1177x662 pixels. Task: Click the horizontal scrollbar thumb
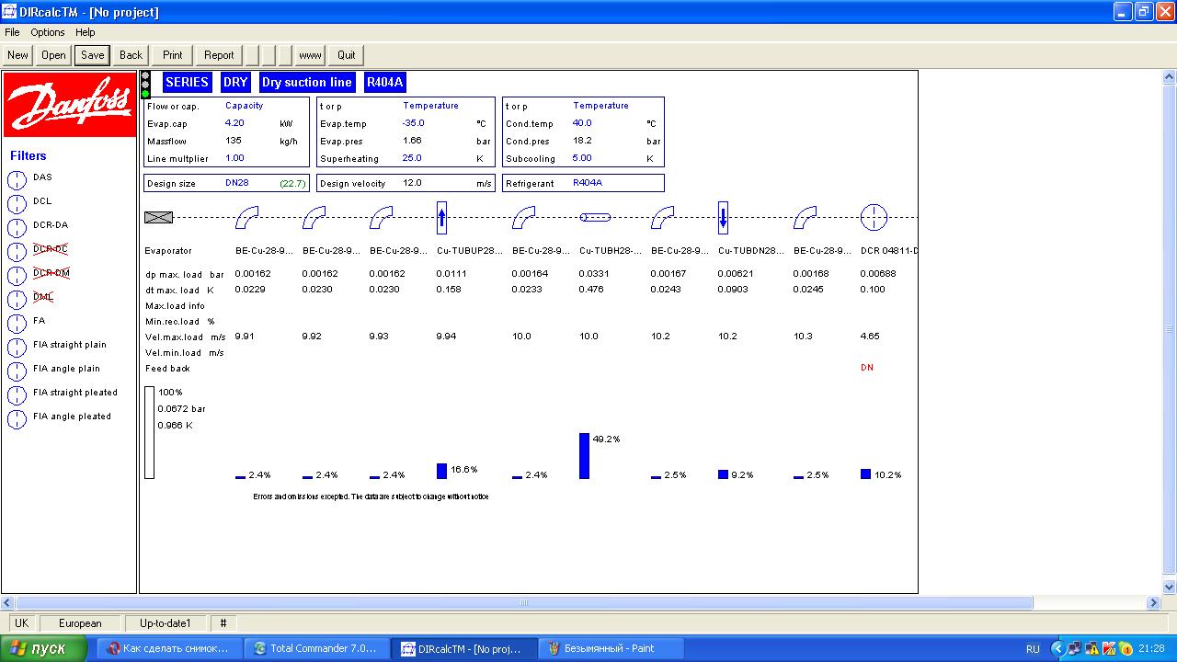click(x=523, y=603)
